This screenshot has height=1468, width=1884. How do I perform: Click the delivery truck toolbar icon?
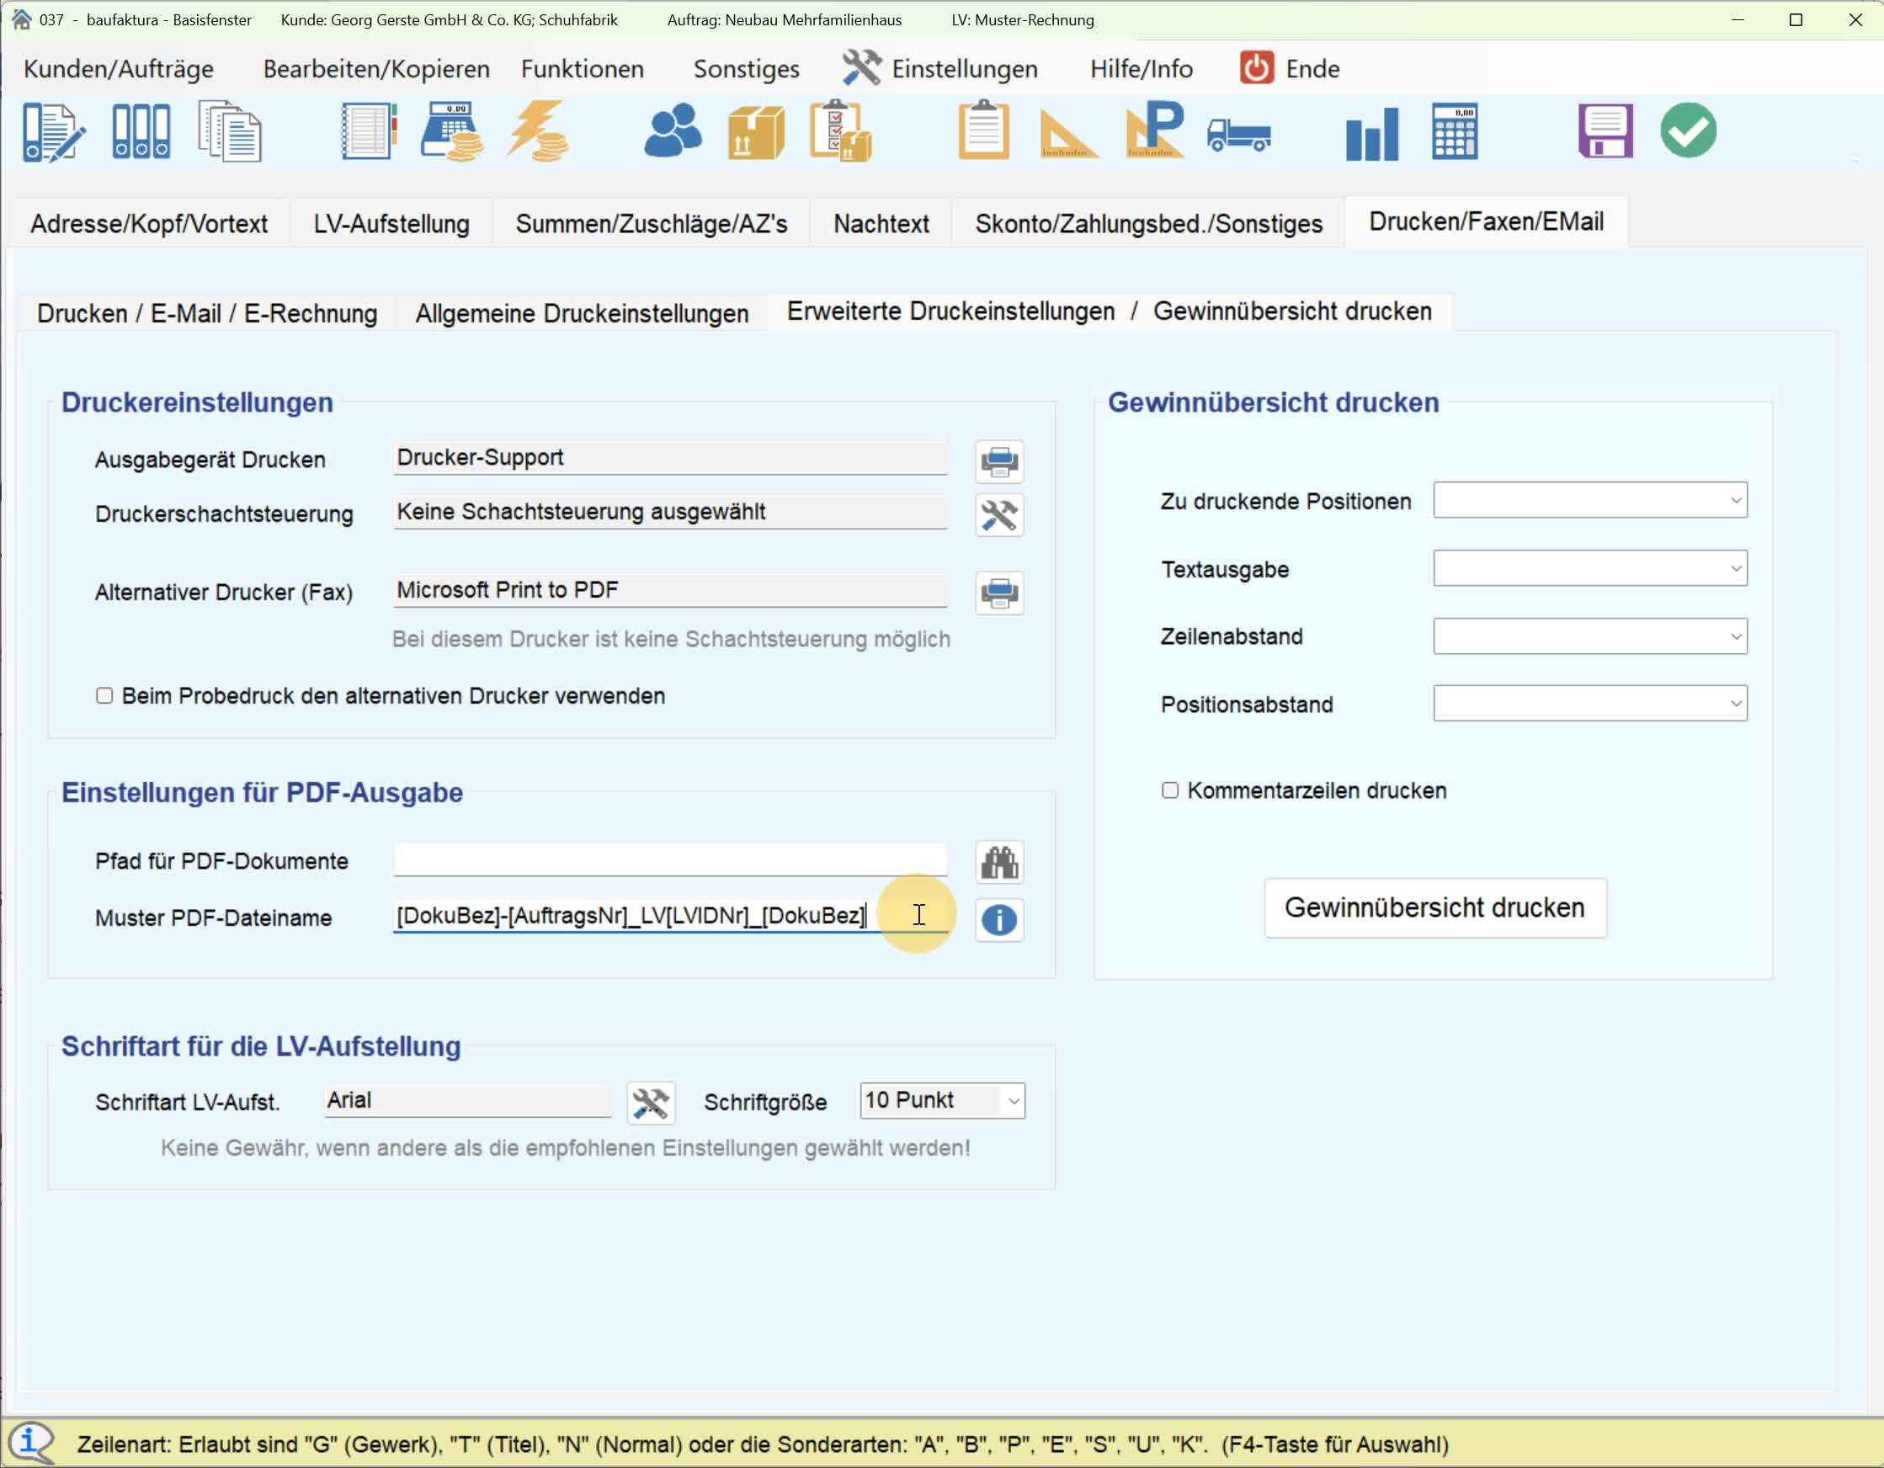tap(1239, 133)
